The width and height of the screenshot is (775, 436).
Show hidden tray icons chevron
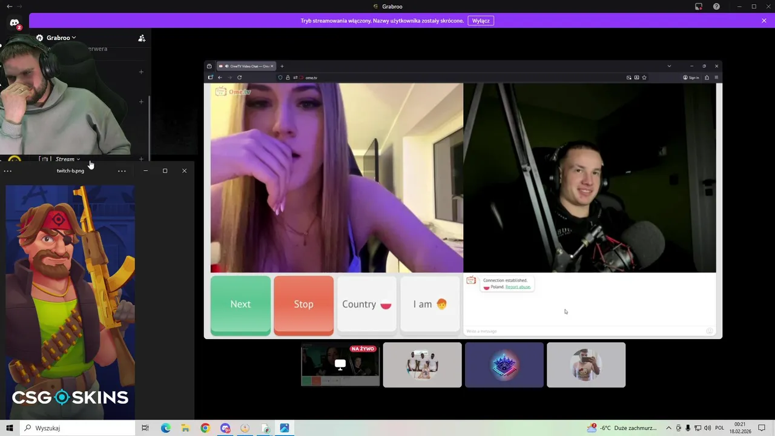pyautogui.click(x=668, y=428)
